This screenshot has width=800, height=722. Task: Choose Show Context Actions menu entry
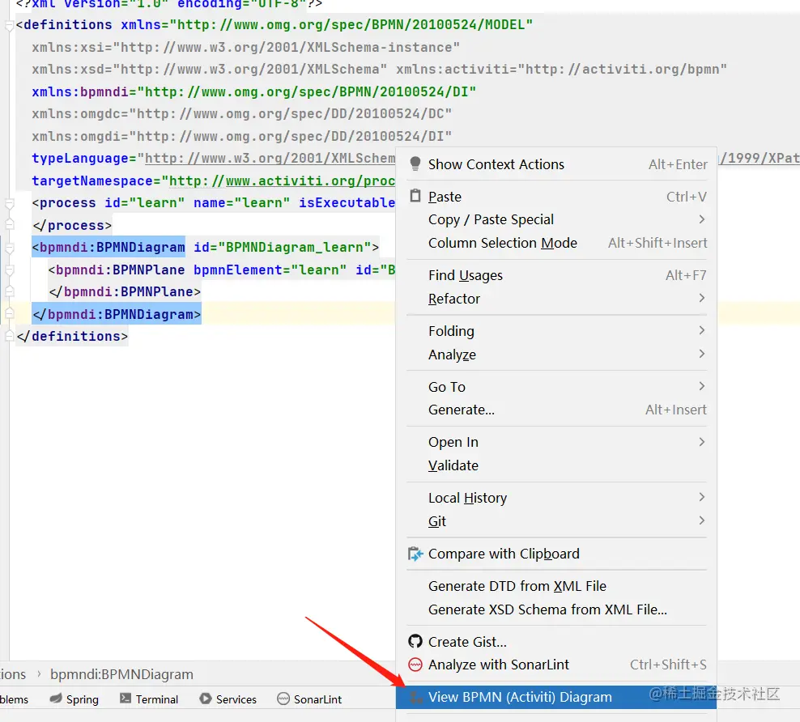tap(556, 164)
